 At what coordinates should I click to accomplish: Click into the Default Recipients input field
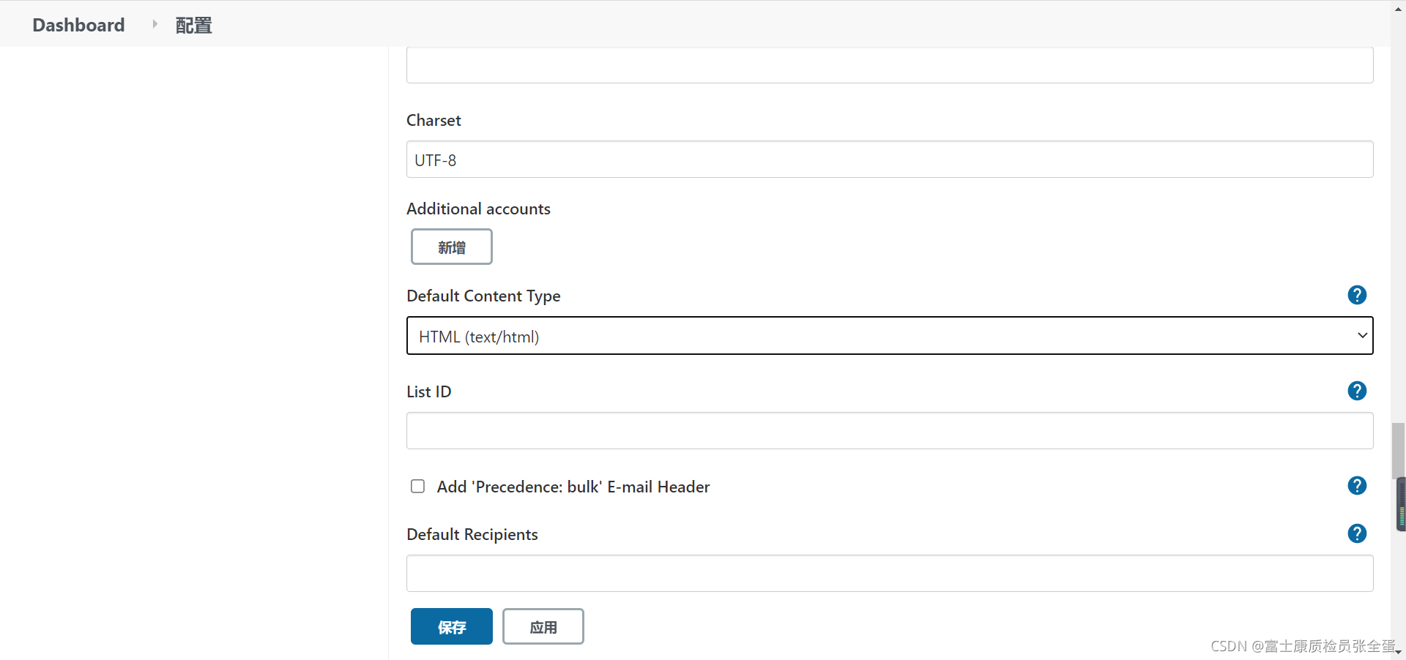890,574
